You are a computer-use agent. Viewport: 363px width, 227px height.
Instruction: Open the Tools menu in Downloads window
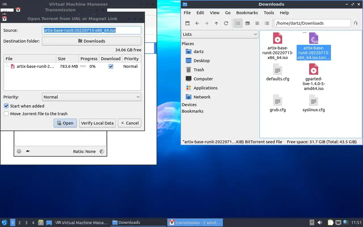(269, 12)
